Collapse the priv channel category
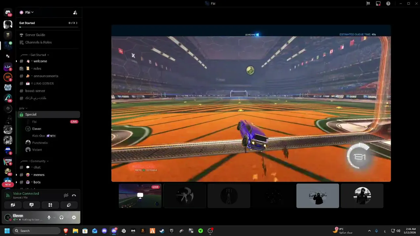 23,108
